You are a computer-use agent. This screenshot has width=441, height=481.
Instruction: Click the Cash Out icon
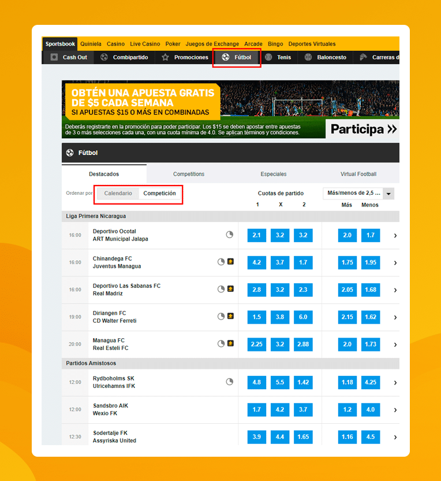pyautogui.click(x=54, y=57)
